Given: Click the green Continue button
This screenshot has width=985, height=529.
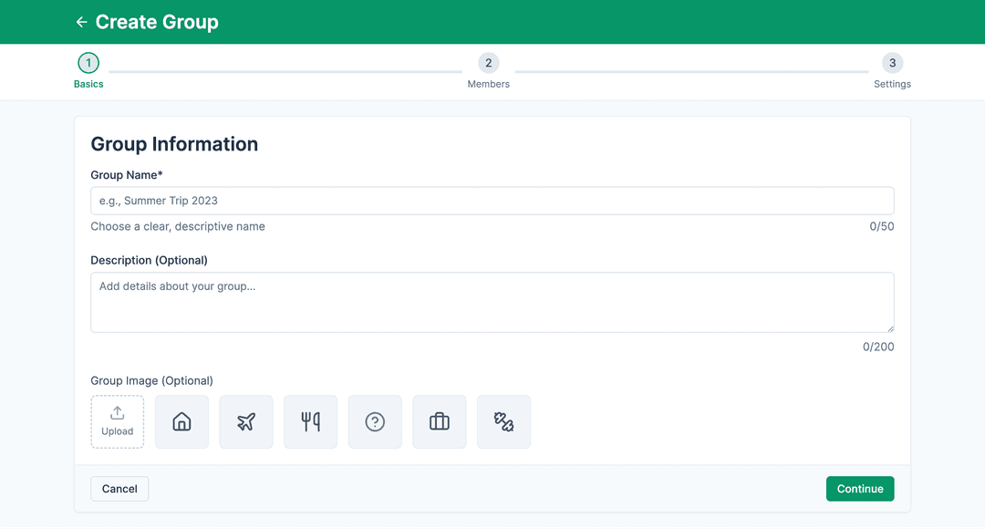Looking at the screenshot, I should (x=859, y=489).
